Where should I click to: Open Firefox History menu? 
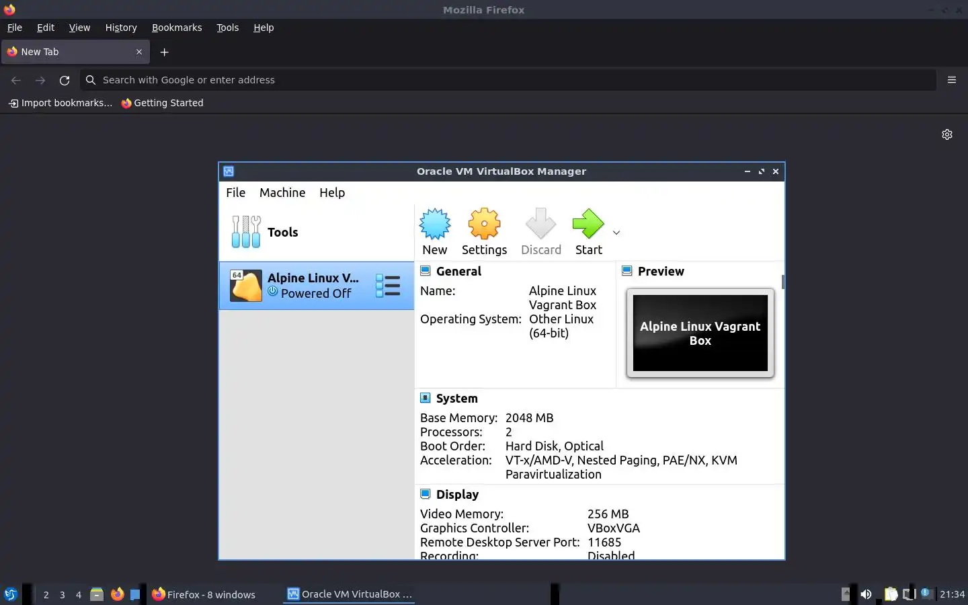(x=121, y=28)
